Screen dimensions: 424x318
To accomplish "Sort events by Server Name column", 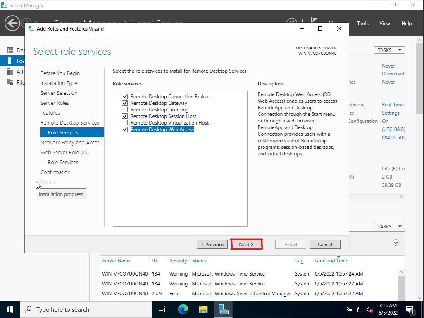I will 116,261.
